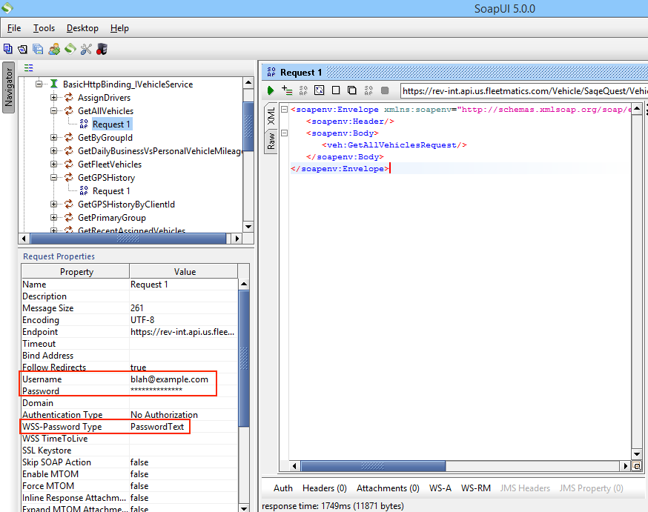
Task: Expand the AssignDrivers operation node
Action: (x=53, y=98)
